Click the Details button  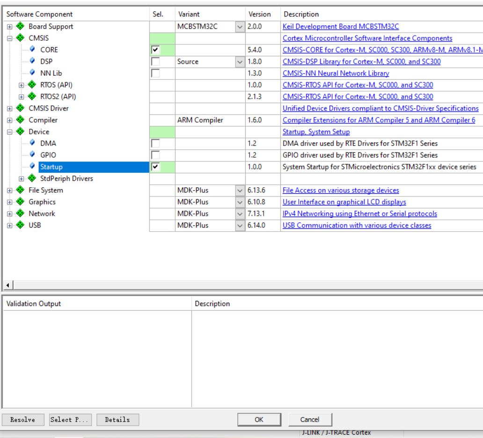[117, 420]
